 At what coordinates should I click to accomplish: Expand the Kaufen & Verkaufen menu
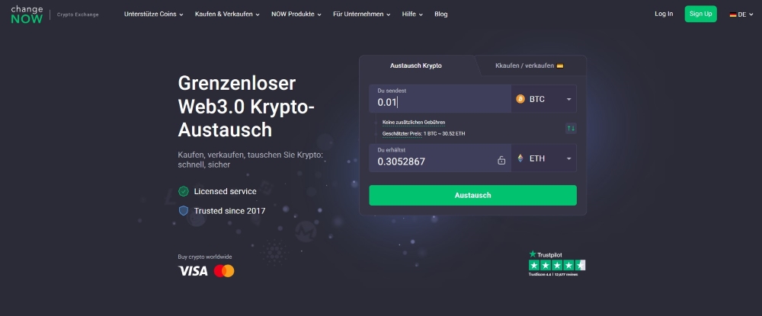(x=227, y=14)
